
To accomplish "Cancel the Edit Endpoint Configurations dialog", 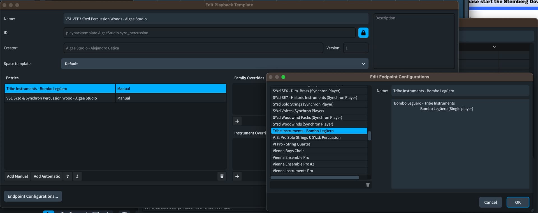I will pyautogui.click(x=490, y=202).
